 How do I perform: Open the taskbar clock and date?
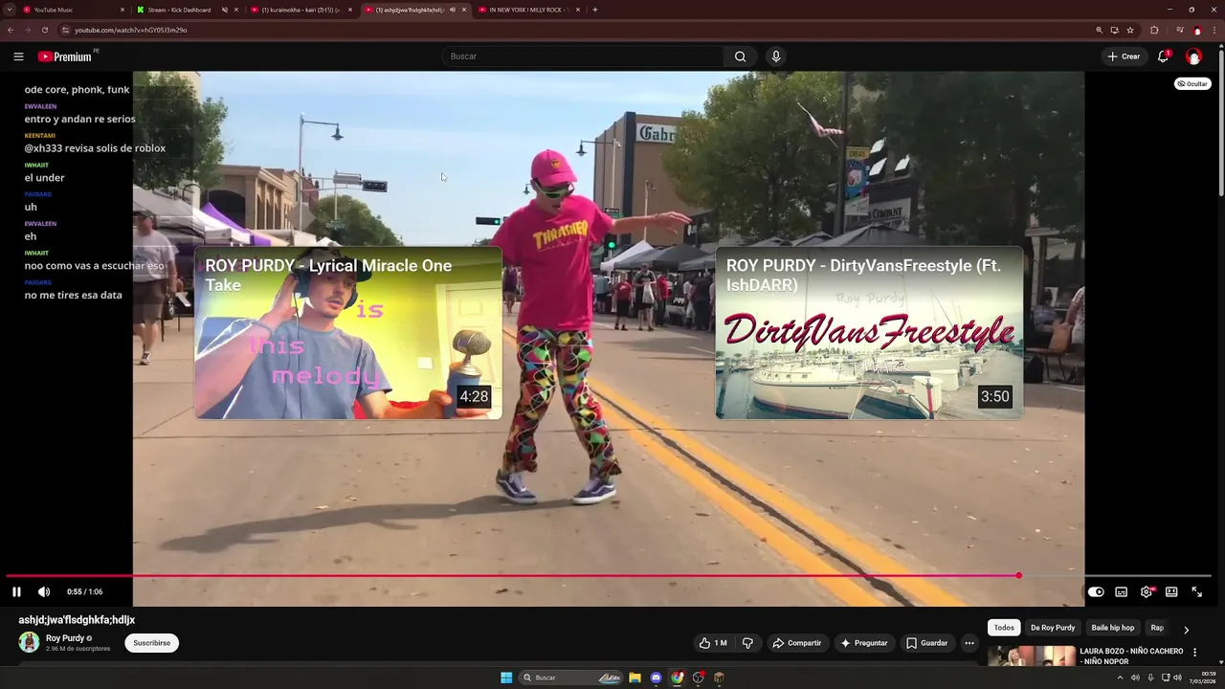pos(1202,678)
